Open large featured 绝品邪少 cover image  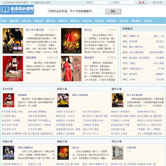(x=71, y=69)
